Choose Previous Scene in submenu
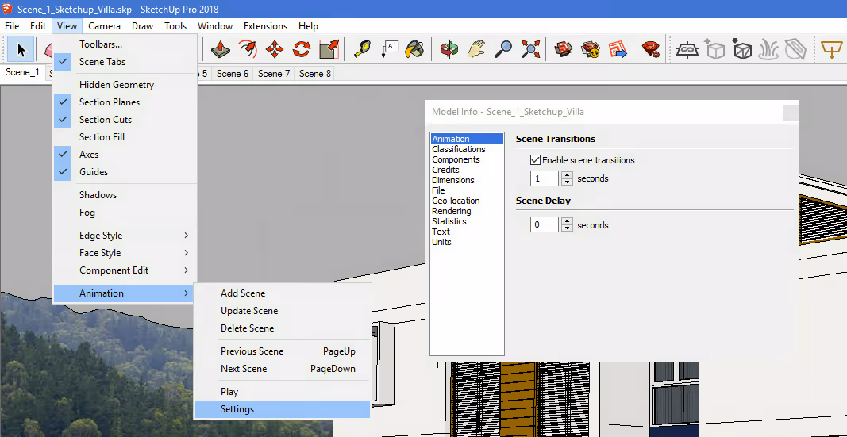The width and height of the screenshot is (847, 437). (283, 351)
